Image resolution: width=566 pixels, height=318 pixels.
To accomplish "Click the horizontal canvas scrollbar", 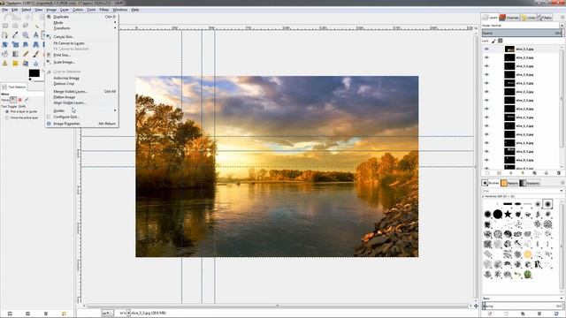I will (277, 306).
